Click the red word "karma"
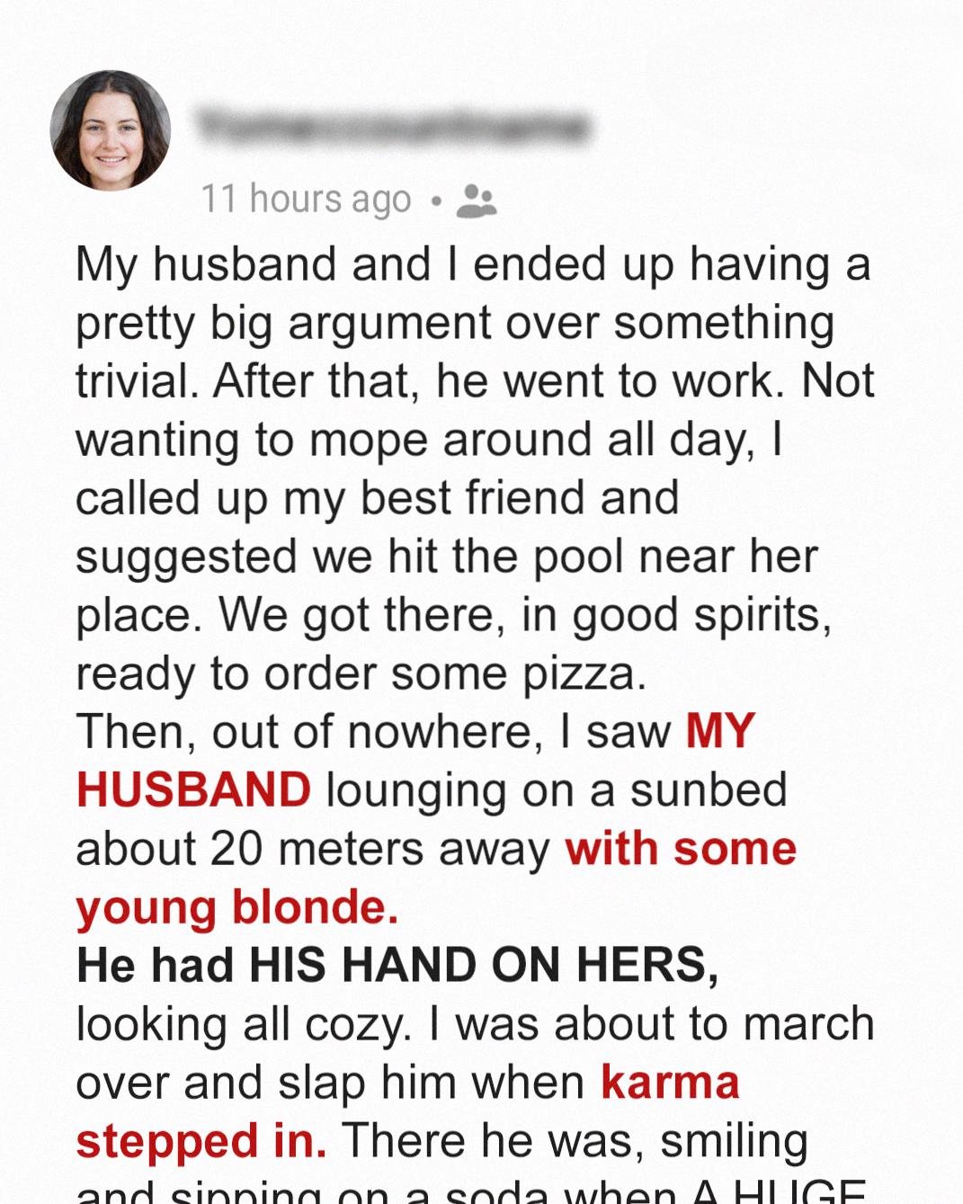This screenshot has width=963, height=1204. (x=670, y=1082)
